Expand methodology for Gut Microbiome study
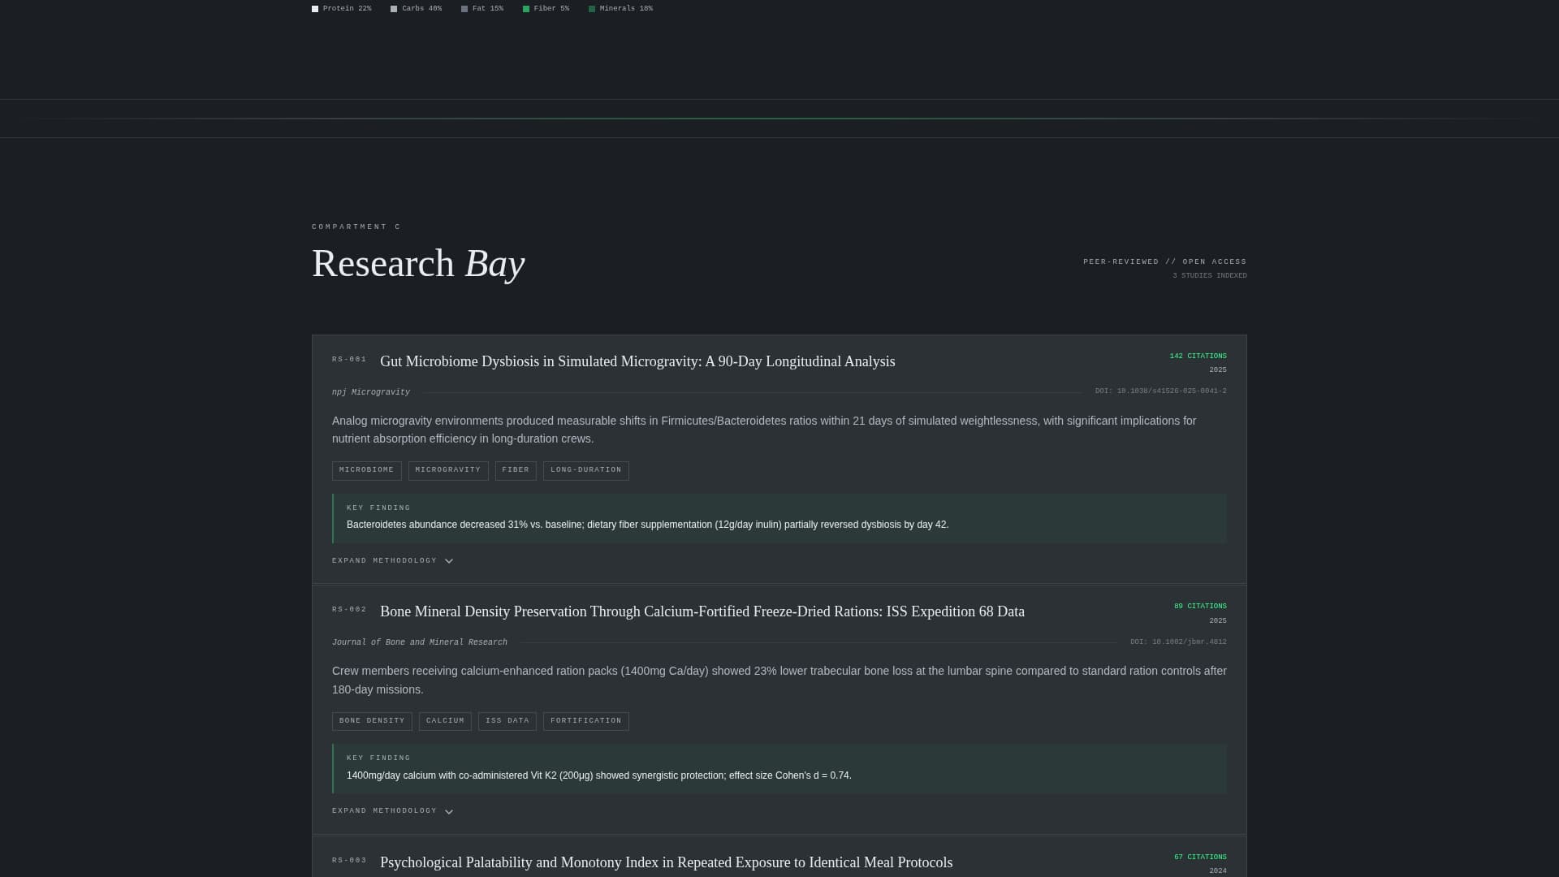This screenshot has width=1559, height=877. tap(385, 561)
